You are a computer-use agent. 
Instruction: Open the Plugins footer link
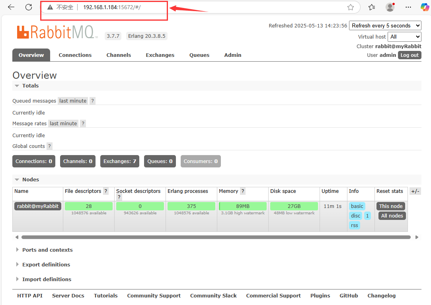point(320,296)
